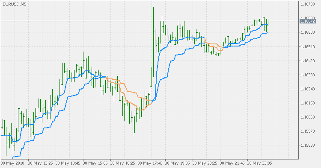Image resolution: width=321 pixels, height=168 pixels.
Task: Click the 30 May 21:45 time label
Action: (x=232, y=163)
